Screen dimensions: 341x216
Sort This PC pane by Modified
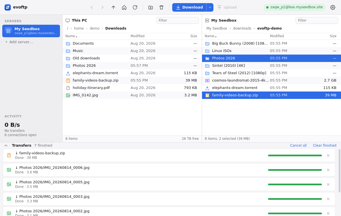[138, 36]
